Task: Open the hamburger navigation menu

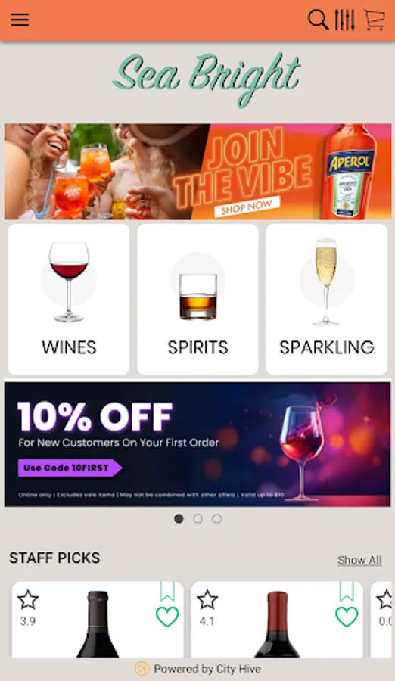Action: [x=20, y=20]
